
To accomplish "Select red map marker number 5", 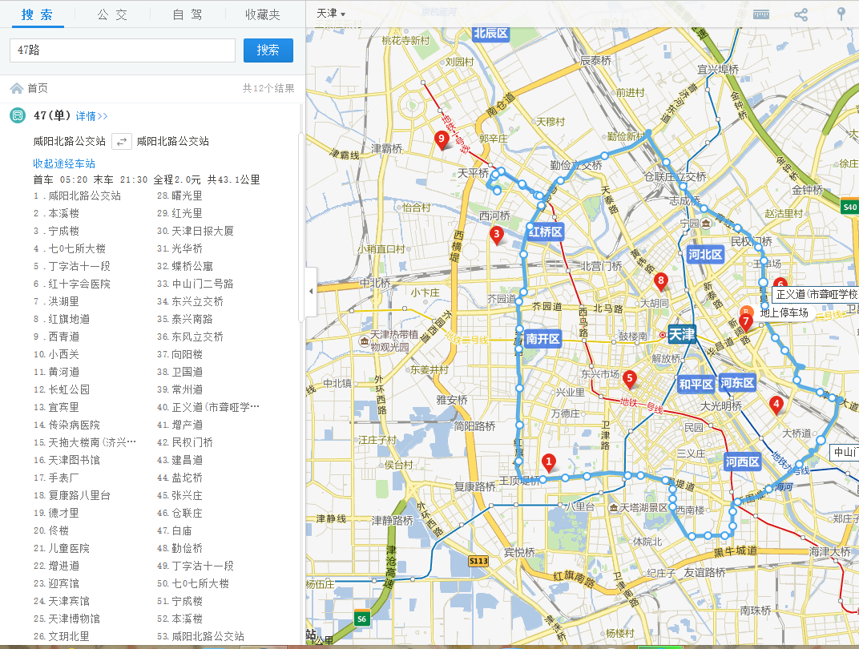I will pos(630,377).
